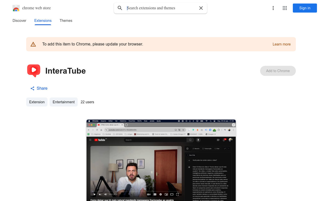The width and height of the screenshot is (322, 201).
Task: Open the three-dot more options menu
Action: [273, 8]
